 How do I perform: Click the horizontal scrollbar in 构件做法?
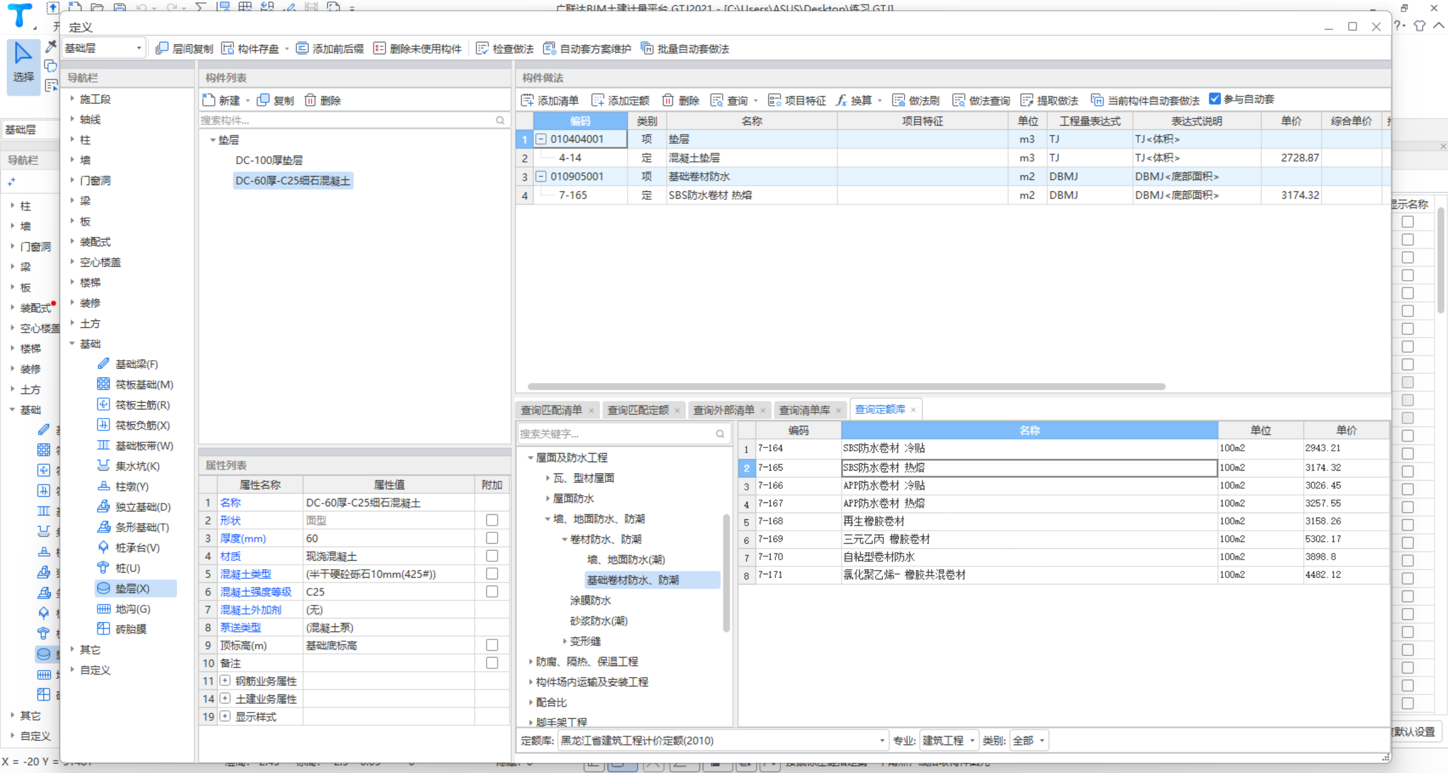pos(846,386)
